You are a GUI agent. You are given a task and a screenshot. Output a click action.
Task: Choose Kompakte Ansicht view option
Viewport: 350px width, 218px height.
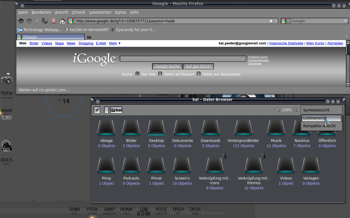[322, 126]
